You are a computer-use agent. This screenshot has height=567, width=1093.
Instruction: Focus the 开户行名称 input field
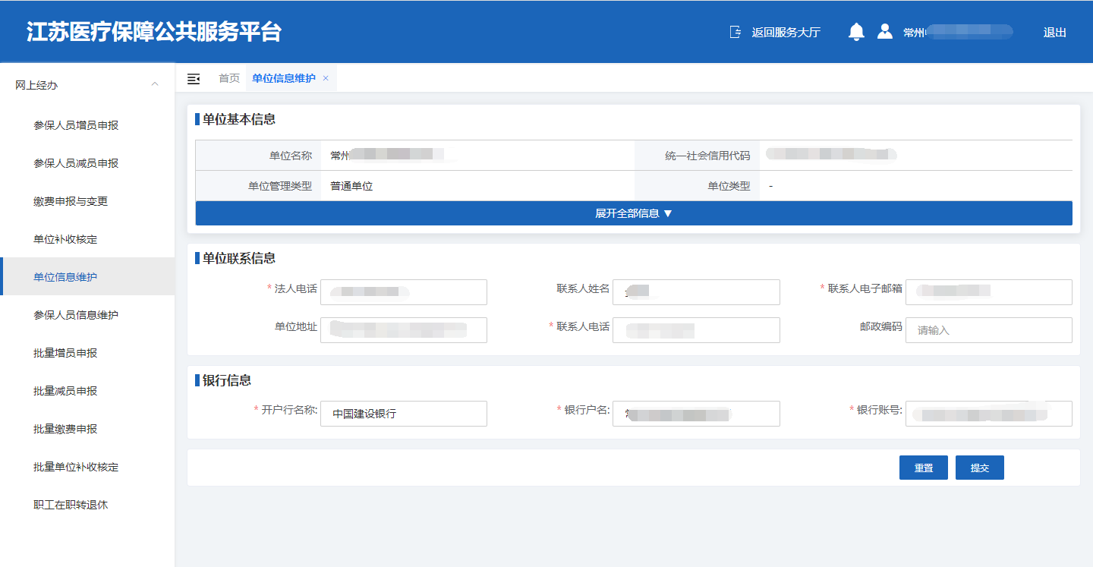(x=403, y=414)
